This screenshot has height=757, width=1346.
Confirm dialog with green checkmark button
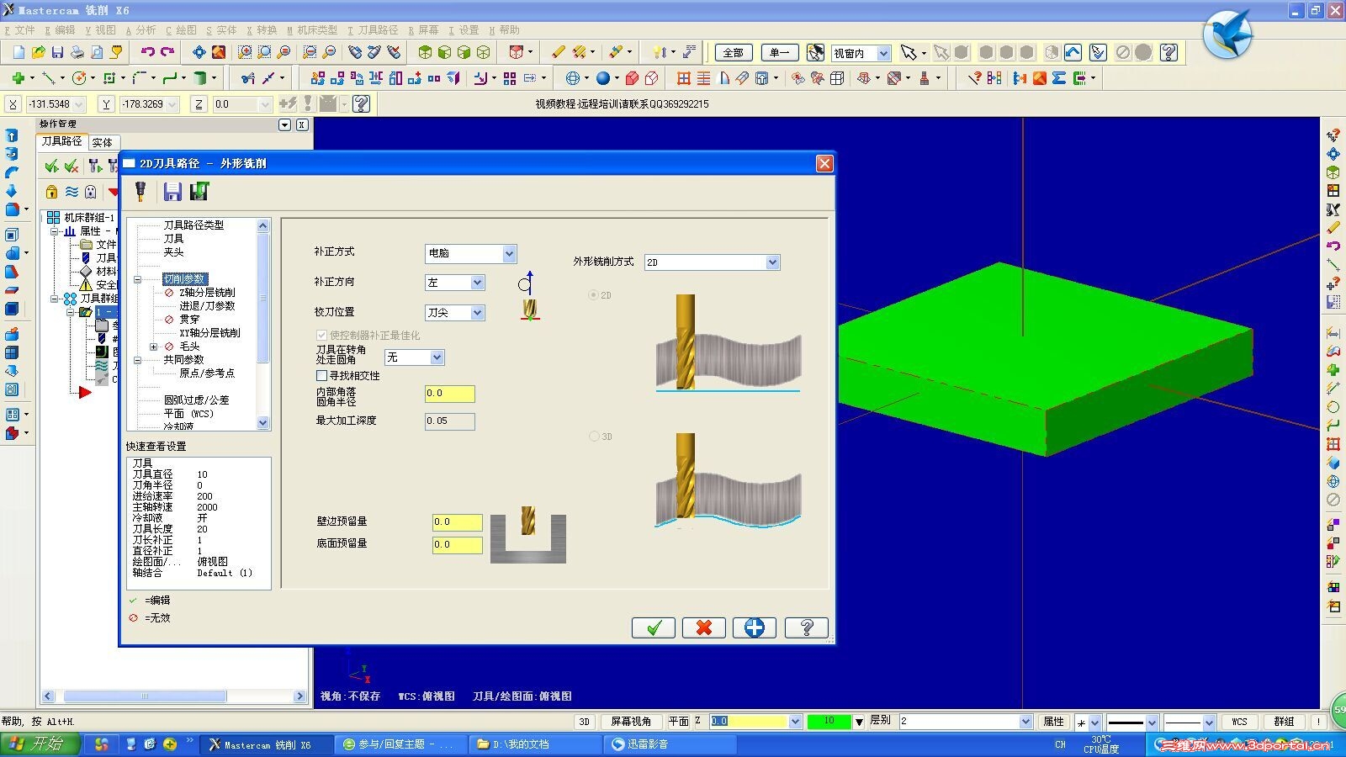tap(654, 627)
